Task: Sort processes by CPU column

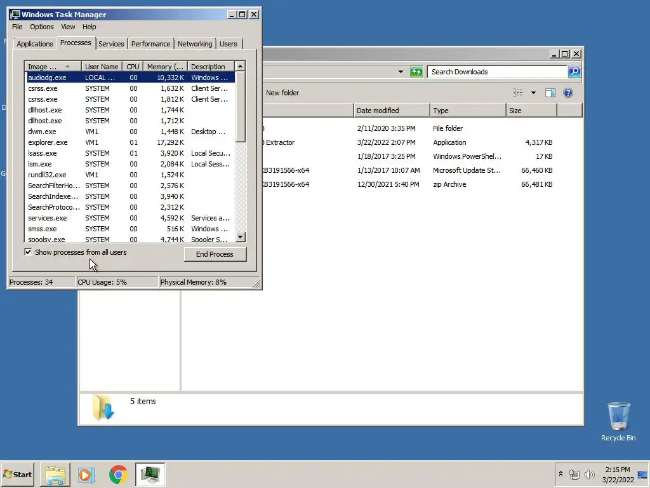Action: tap(133, 66)
